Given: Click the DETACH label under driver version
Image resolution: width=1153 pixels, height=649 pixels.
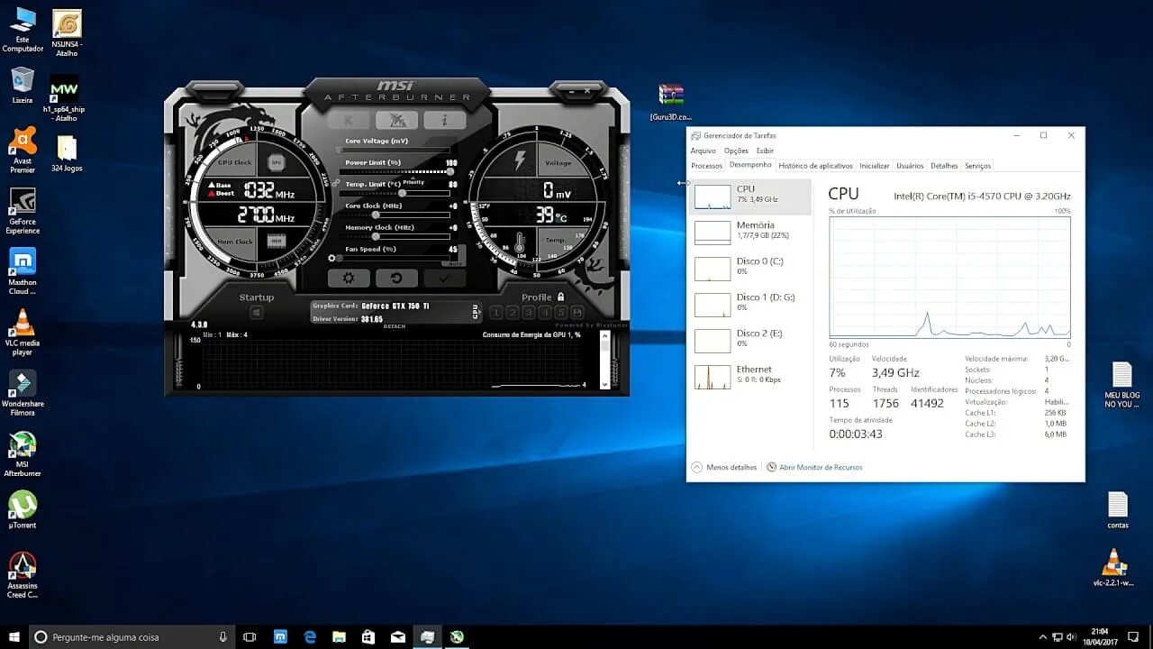Looking at the screenshot, I should coord(395,326).
